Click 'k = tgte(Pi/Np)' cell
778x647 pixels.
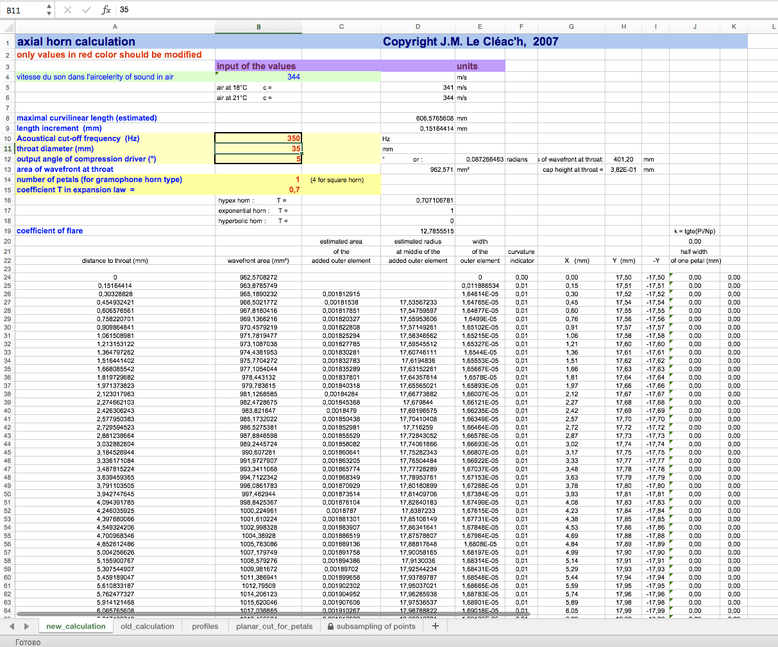coord(695,231)
